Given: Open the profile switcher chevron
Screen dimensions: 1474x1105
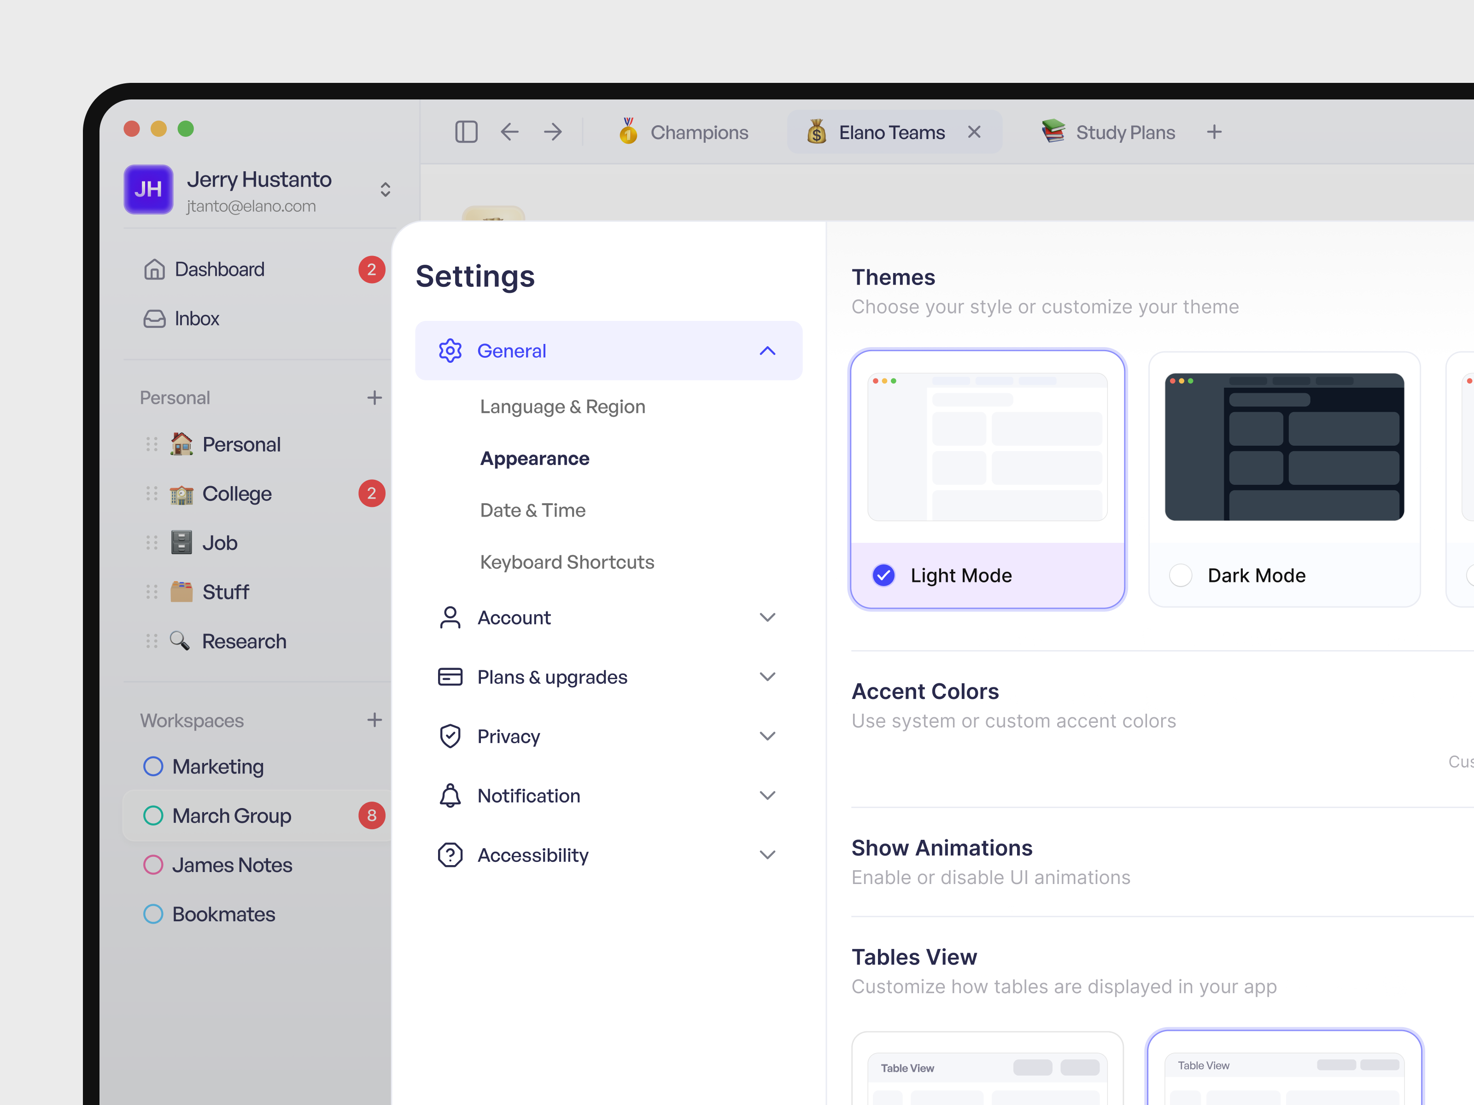Looking at the screenshot, I should [385, 190].
